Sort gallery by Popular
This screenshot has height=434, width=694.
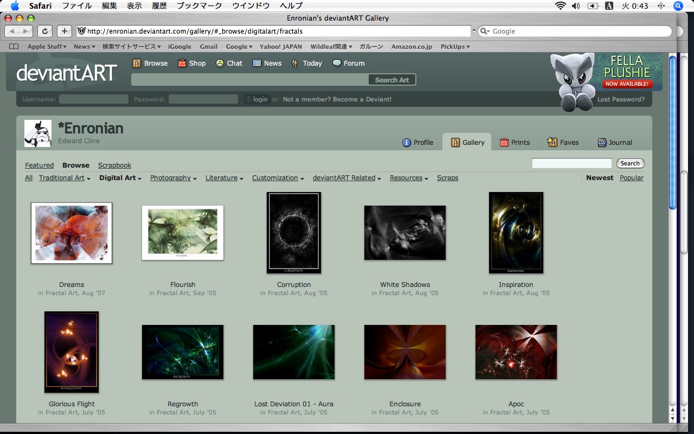click(x=632, y=178)
